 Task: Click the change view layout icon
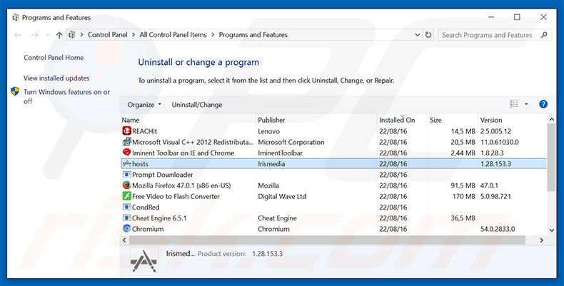pos(514,104)
